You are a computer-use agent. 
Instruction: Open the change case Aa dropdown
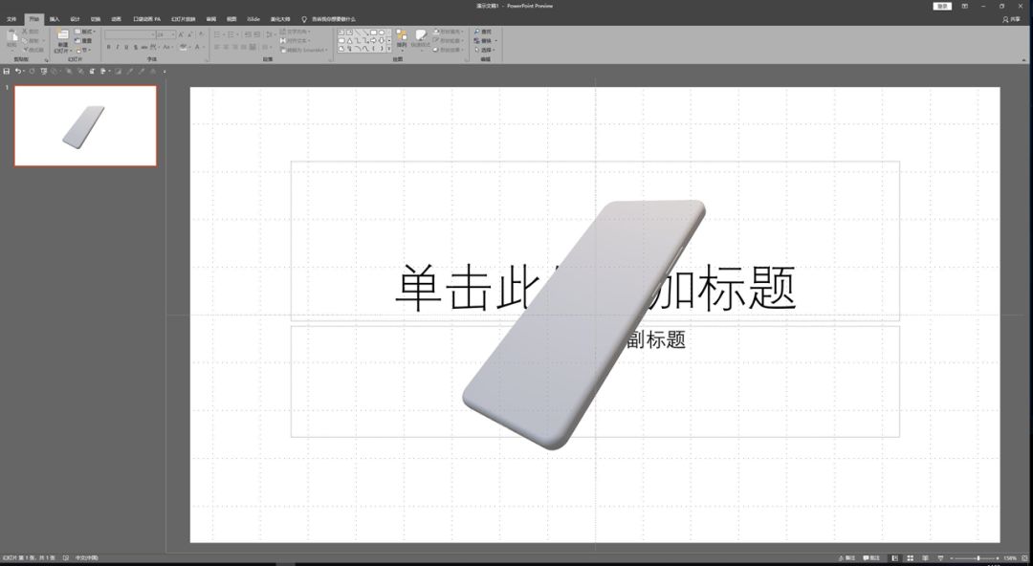pyautogui.click(x=168, y=47)
